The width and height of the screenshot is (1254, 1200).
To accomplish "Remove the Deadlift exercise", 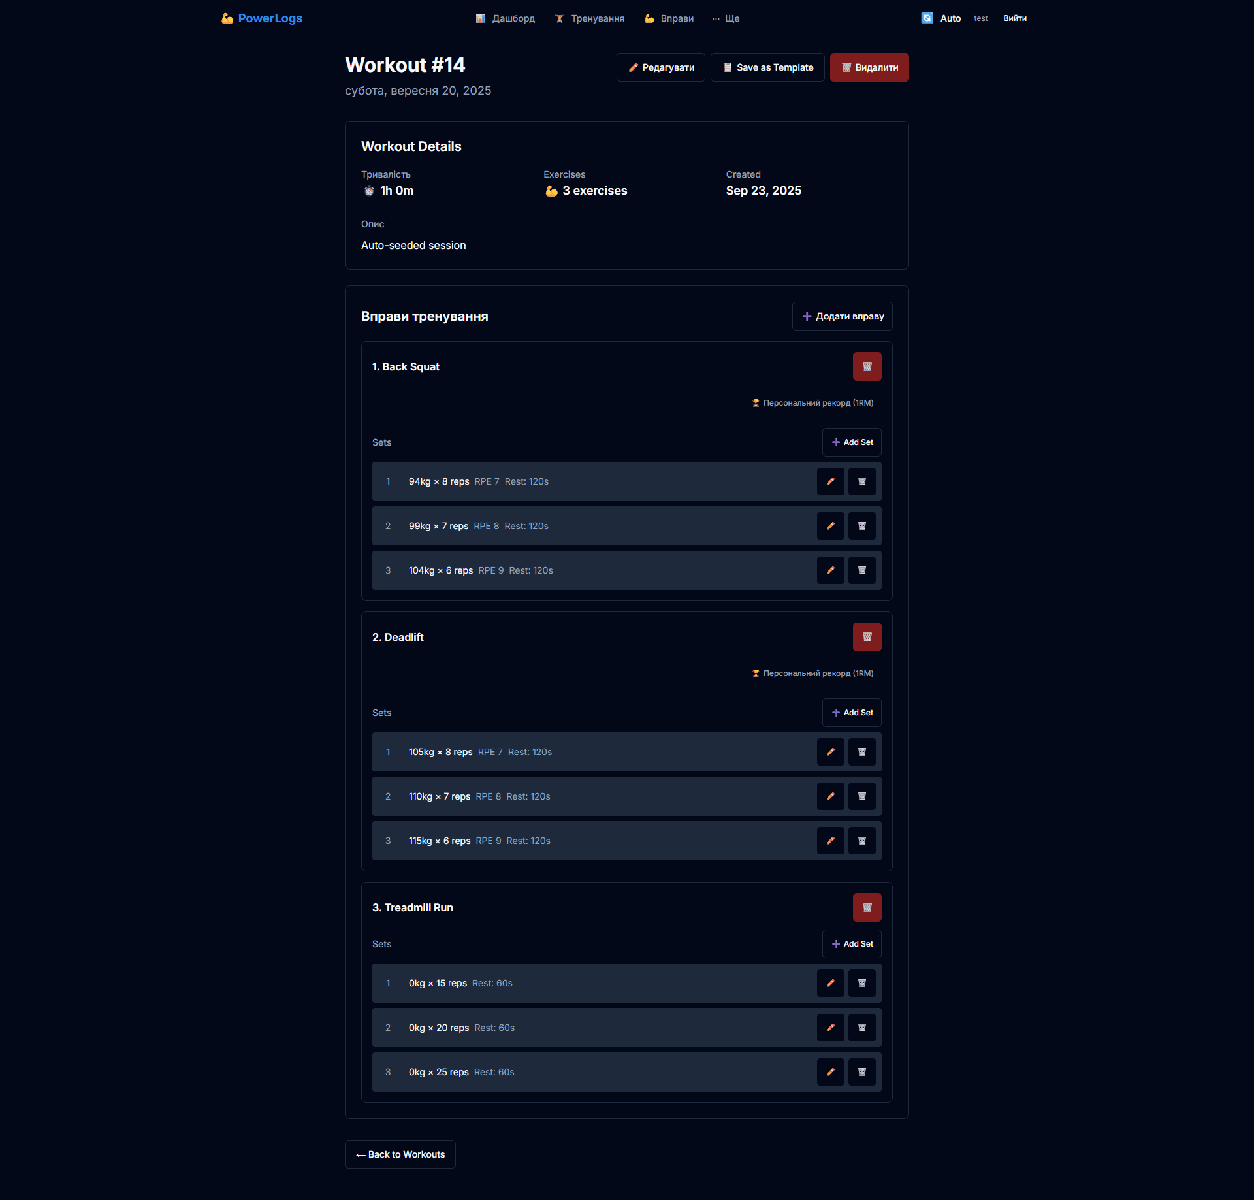I will pyautogui.click(x=867, y=637).
